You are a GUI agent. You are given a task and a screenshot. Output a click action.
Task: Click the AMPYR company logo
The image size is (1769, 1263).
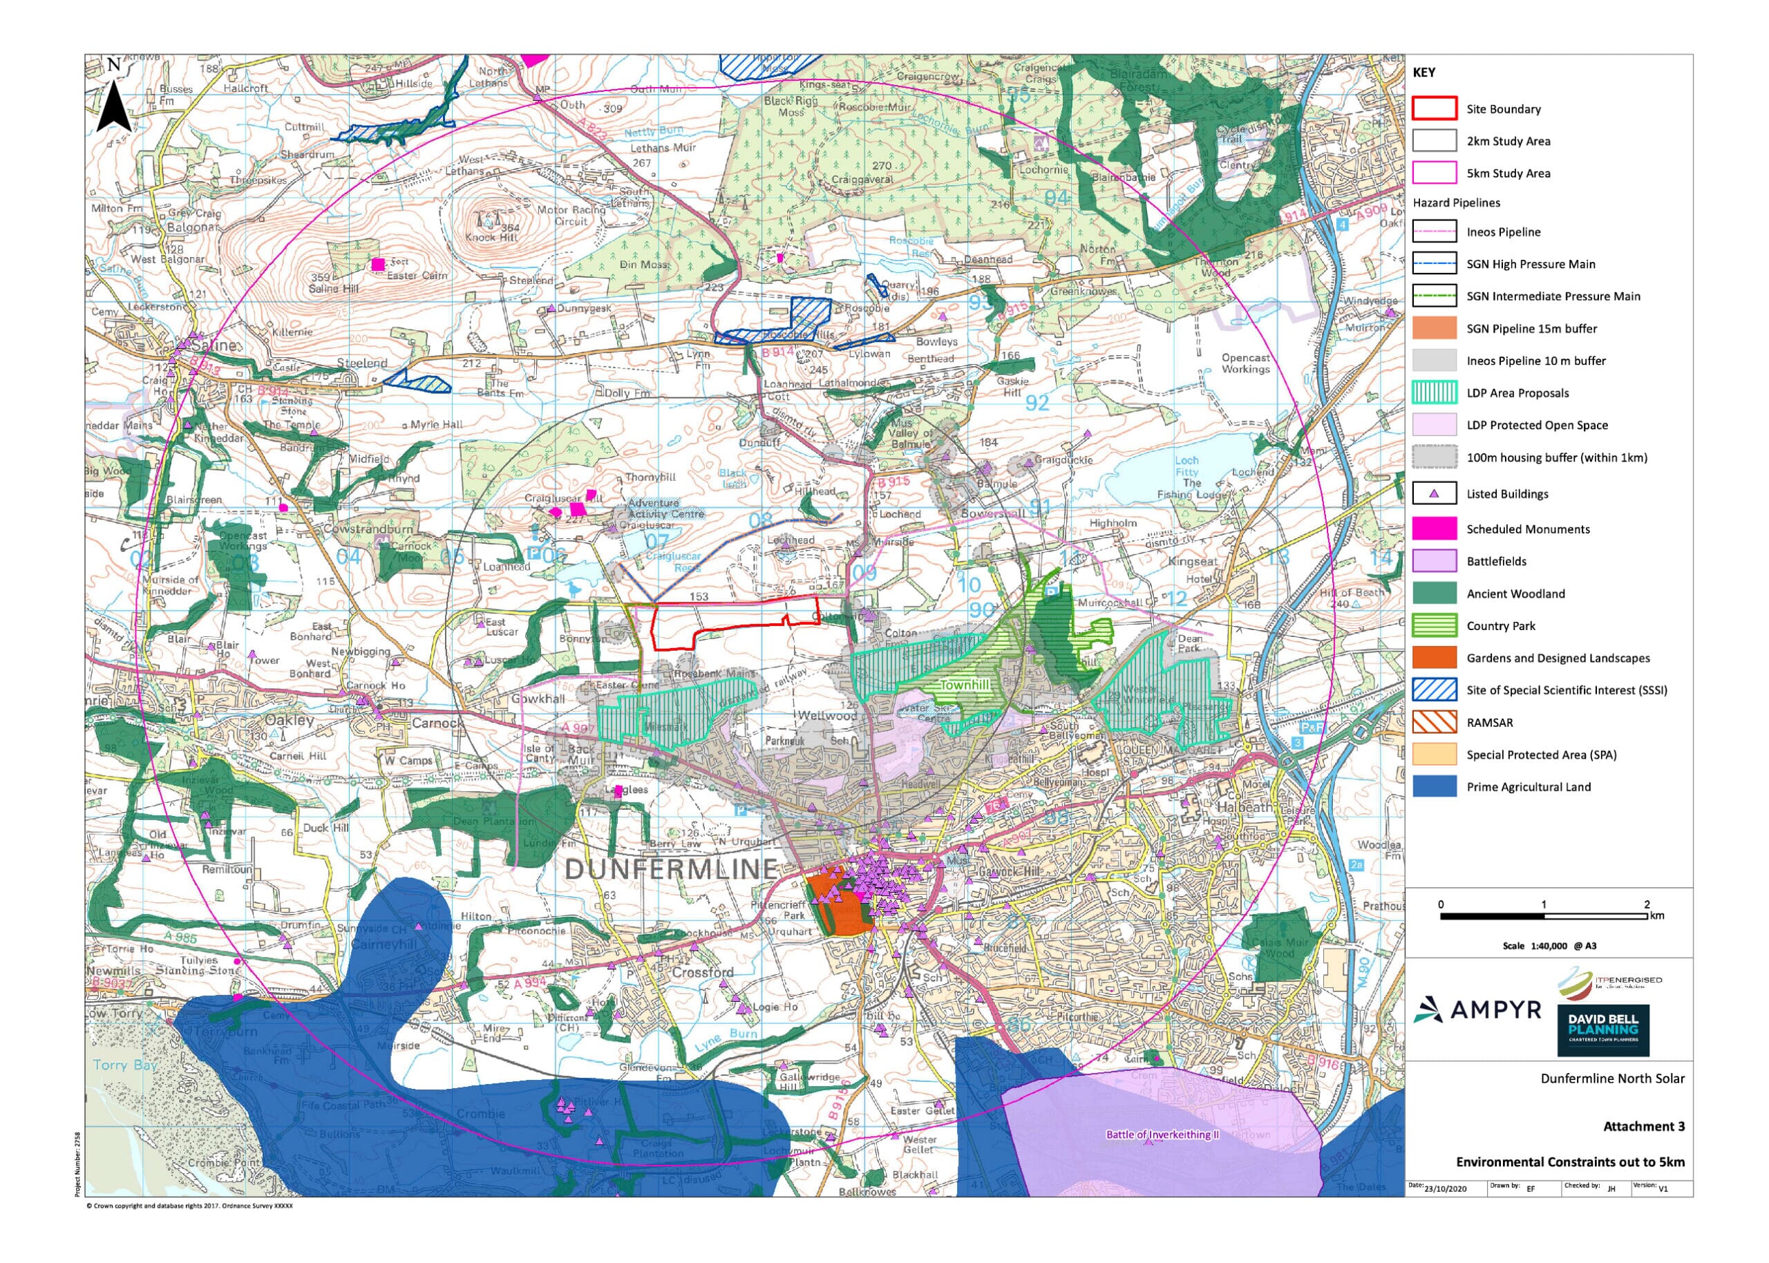point(1477,1009)
